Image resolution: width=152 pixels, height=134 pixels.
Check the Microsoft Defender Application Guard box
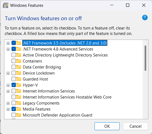click(14, 115)
